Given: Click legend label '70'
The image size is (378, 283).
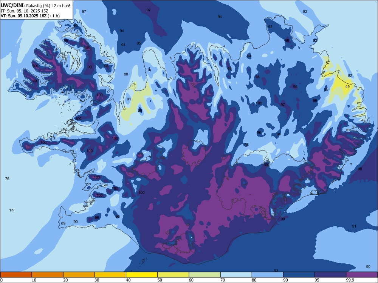Looking at the screenshot, I should 223,280.
